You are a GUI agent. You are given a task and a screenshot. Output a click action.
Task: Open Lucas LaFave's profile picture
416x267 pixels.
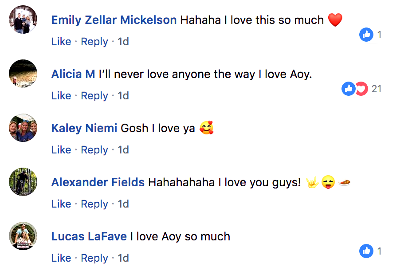coord(23,236)
